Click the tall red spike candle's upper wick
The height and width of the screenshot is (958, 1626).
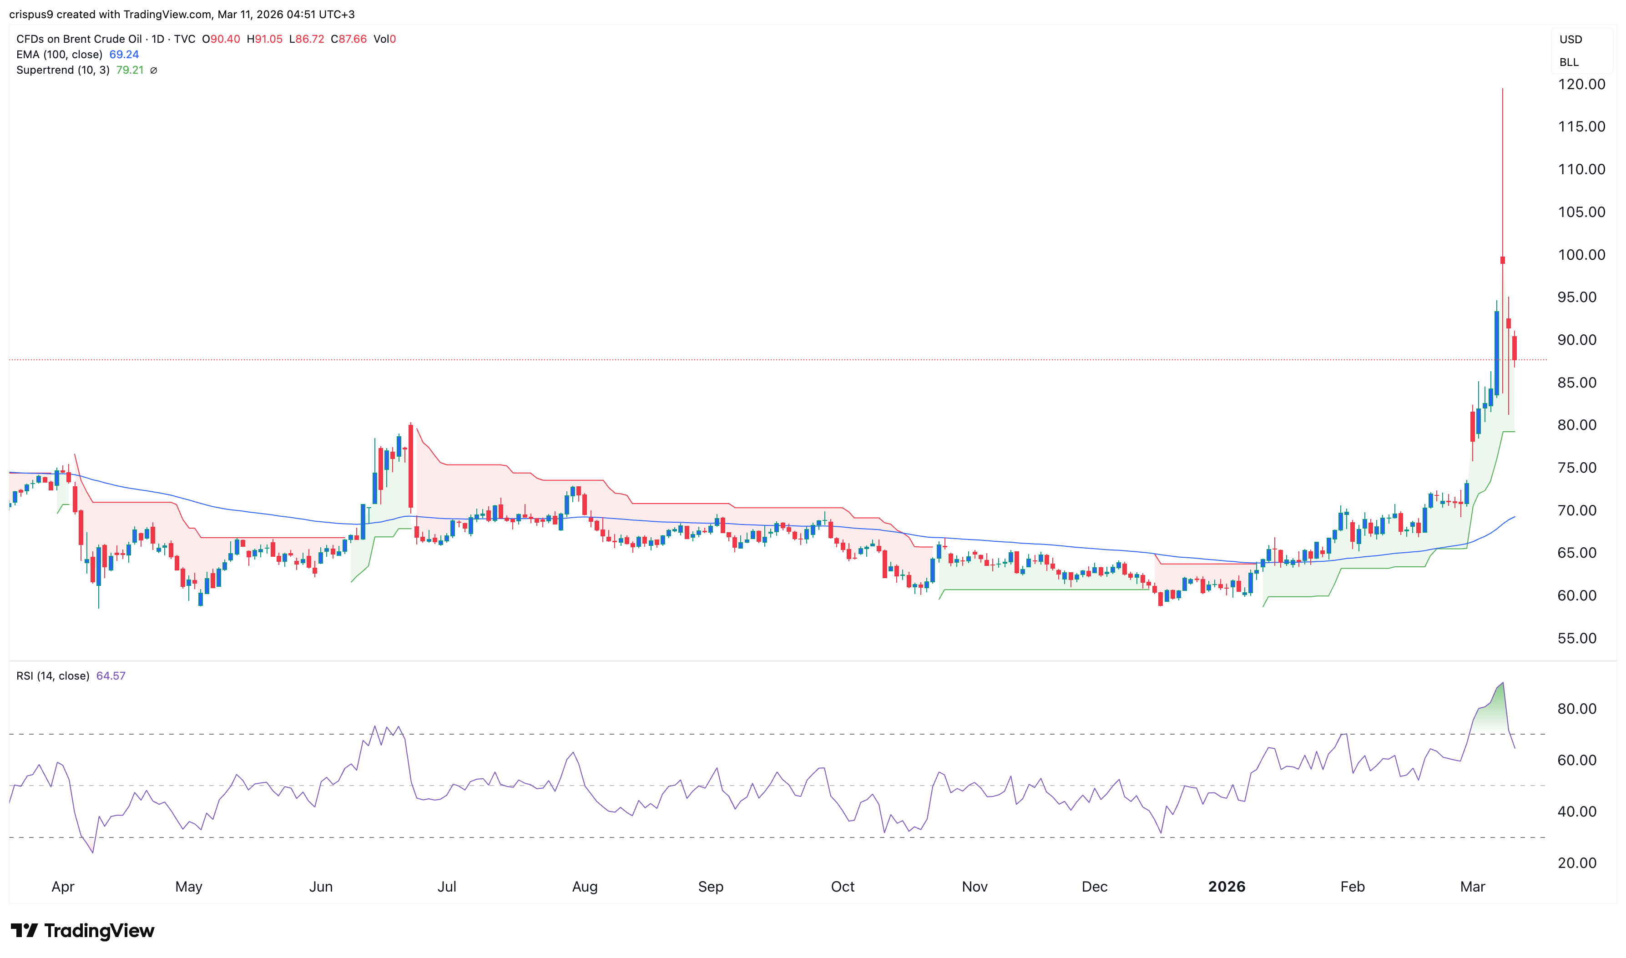click(1502, 168)
